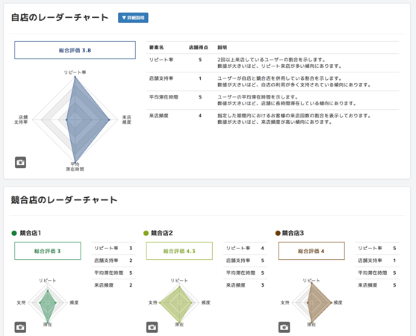Click the 店舗支持率 row in own-store table
The image size is (416, 336).
point(273,81)
